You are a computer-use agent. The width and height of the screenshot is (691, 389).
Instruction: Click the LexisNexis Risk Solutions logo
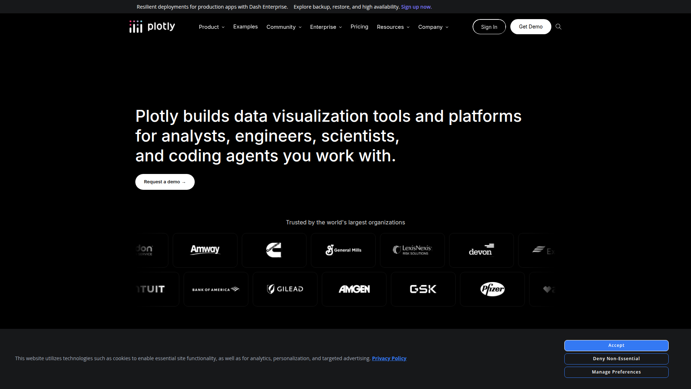point(412,250)
